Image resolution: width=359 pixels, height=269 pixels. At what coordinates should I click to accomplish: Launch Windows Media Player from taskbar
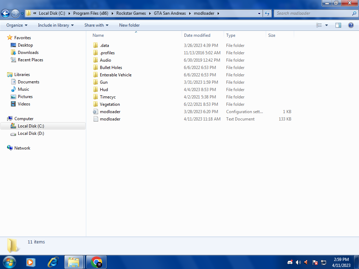31,262
